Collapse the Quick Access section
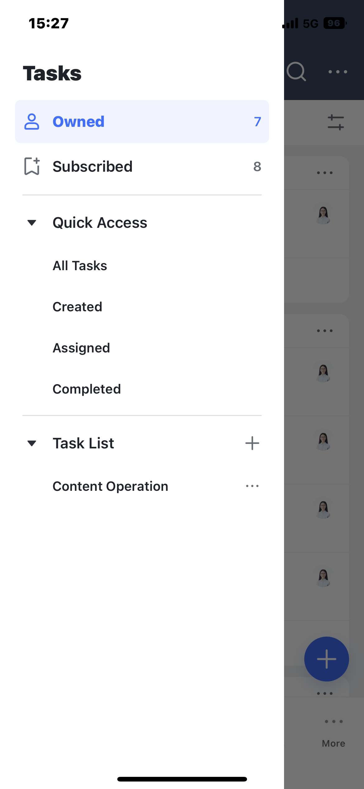Image resolution: width=364 pixels, height=789 pixels. coord(32,222)
